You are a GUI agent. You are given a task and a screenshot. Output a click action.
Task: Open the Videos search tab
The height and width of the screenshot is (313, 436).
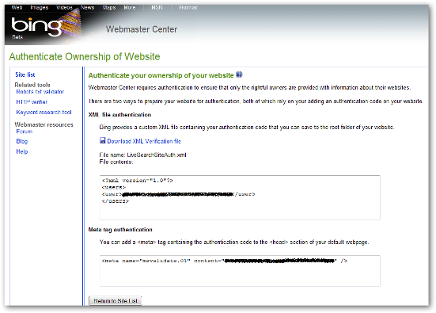click(x=64, y=7)
